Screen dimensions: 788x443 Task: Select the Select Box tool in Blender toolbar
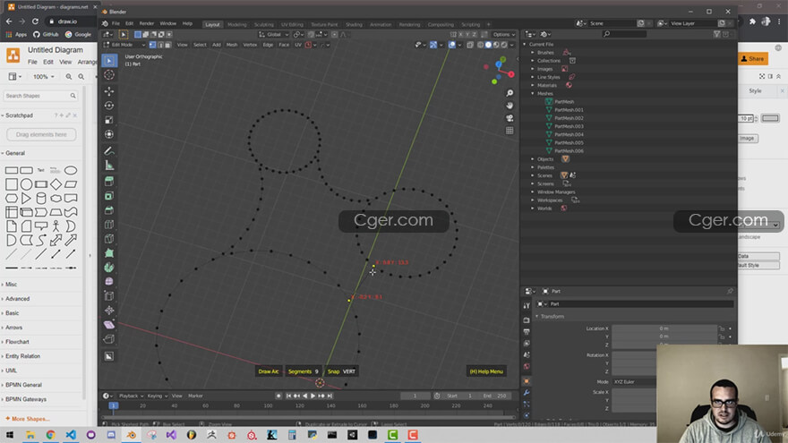pos(109,61)
